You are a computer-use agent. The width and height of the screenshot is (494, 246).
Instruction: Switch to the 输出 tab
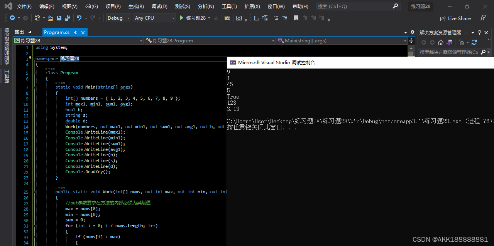[19, 32]
